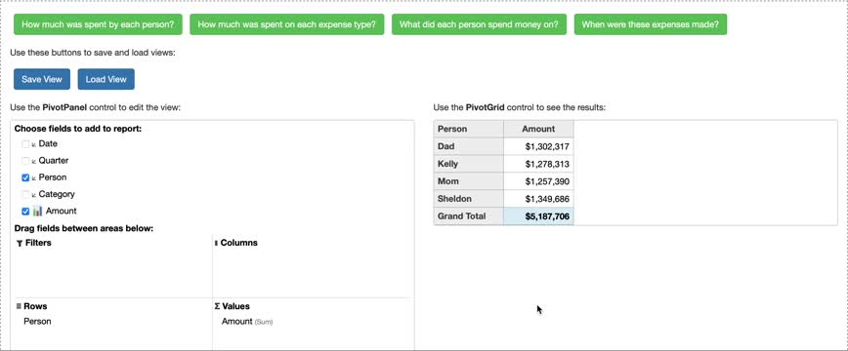Uncheck the Amount field checkbox
Viewport: 848px width, 351px height.
[25, 212]
